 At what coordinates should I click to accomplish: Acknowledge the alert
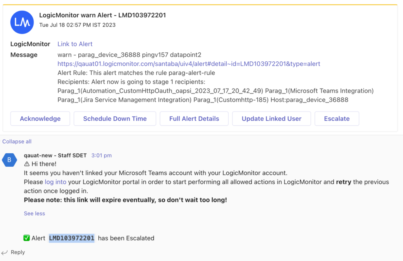coord(40,119)
